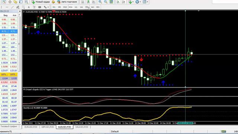Switch to H1 timeframe
This screenshot has width=238, height=134.
coord(76,7)
